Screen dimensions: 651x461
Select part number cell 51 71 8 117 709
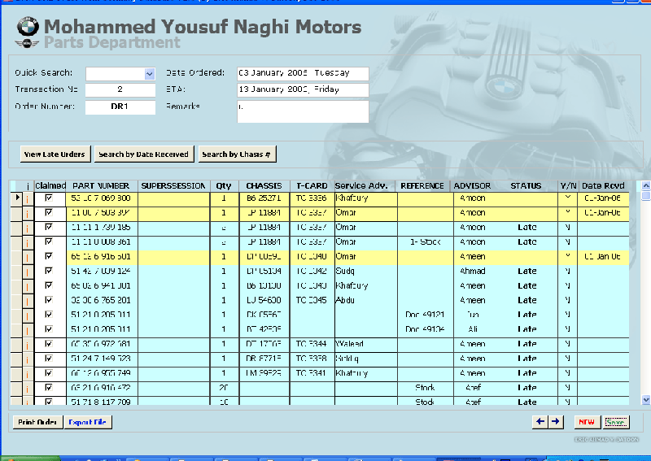point(101,402)
